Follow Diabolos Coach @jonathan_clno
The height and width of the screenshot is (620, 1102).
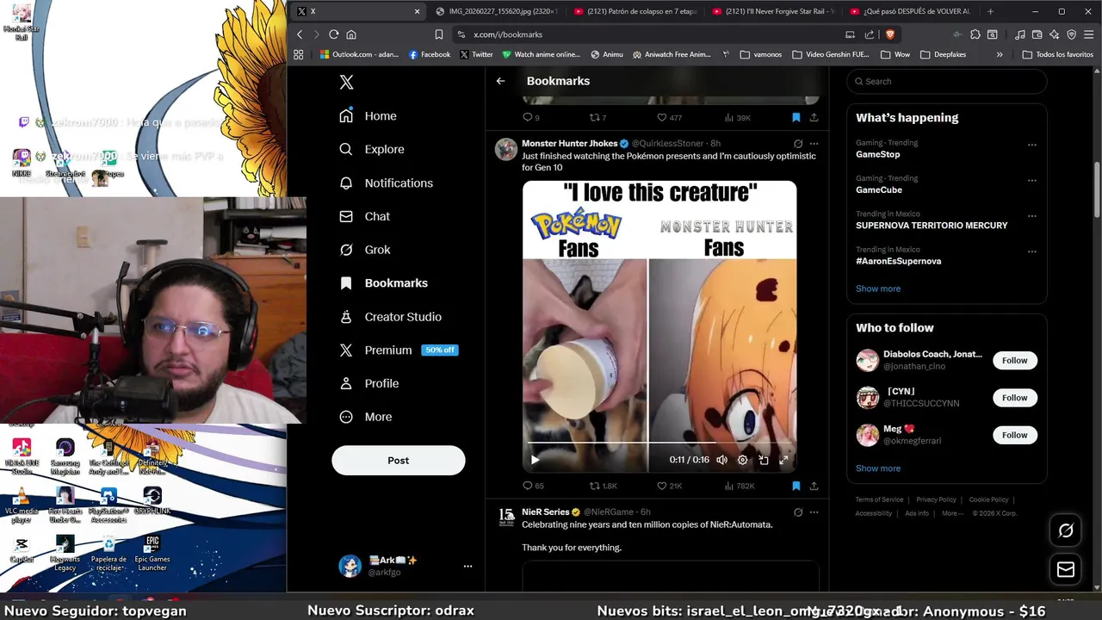pos(1014,360)
